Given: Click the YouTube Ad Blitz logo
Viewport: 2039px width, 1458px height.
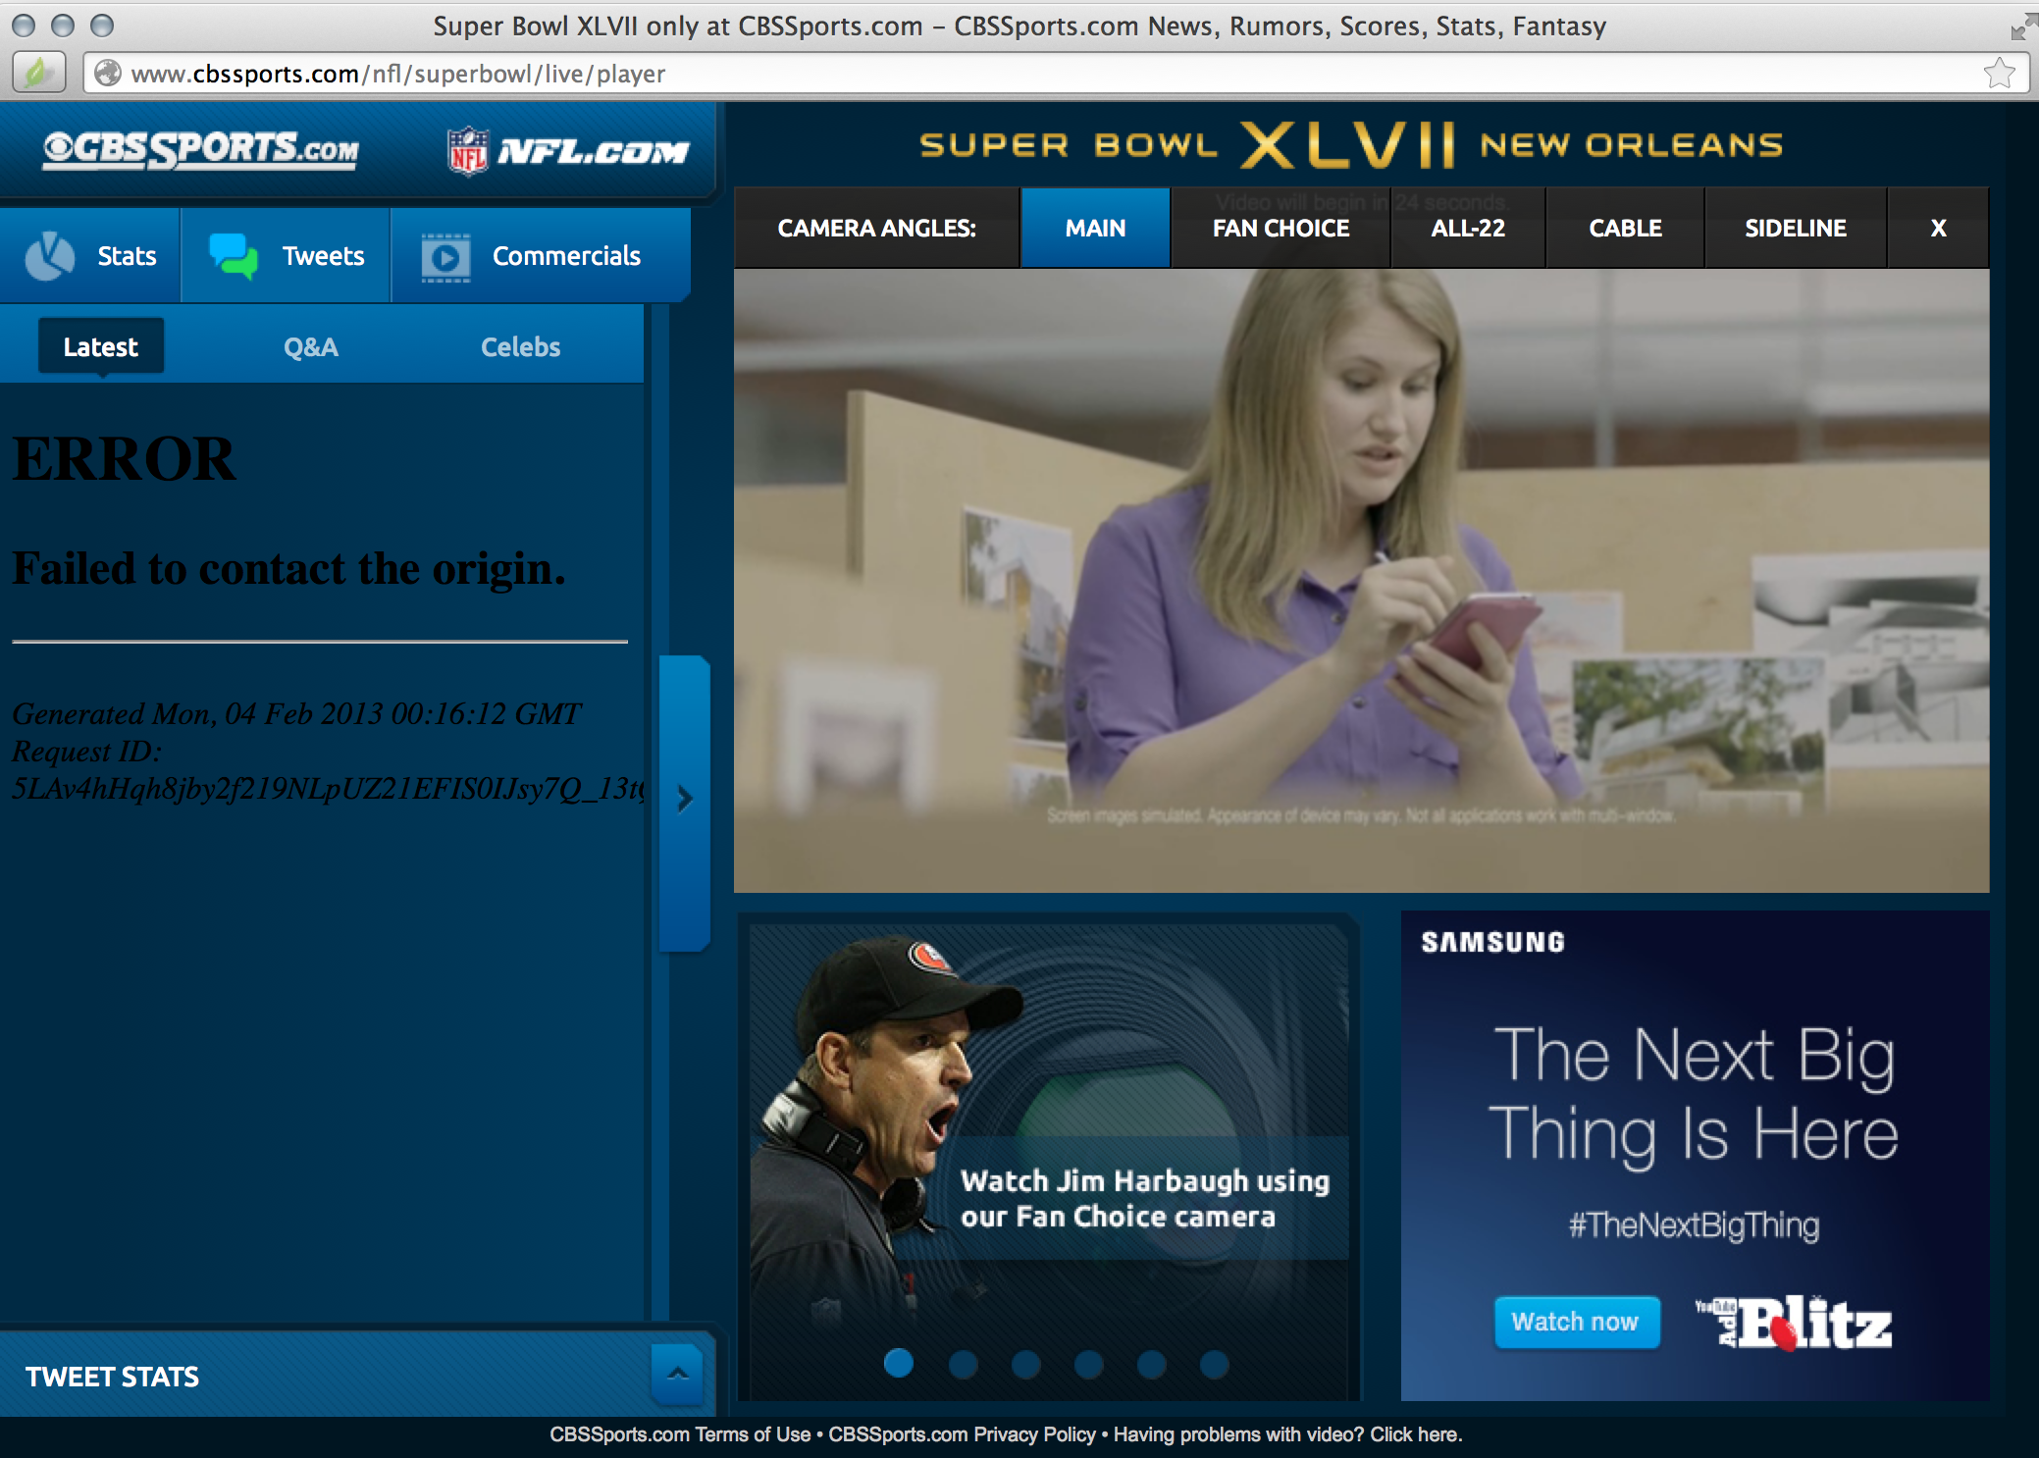Looking at the screenshot, I should 1794,1323.
